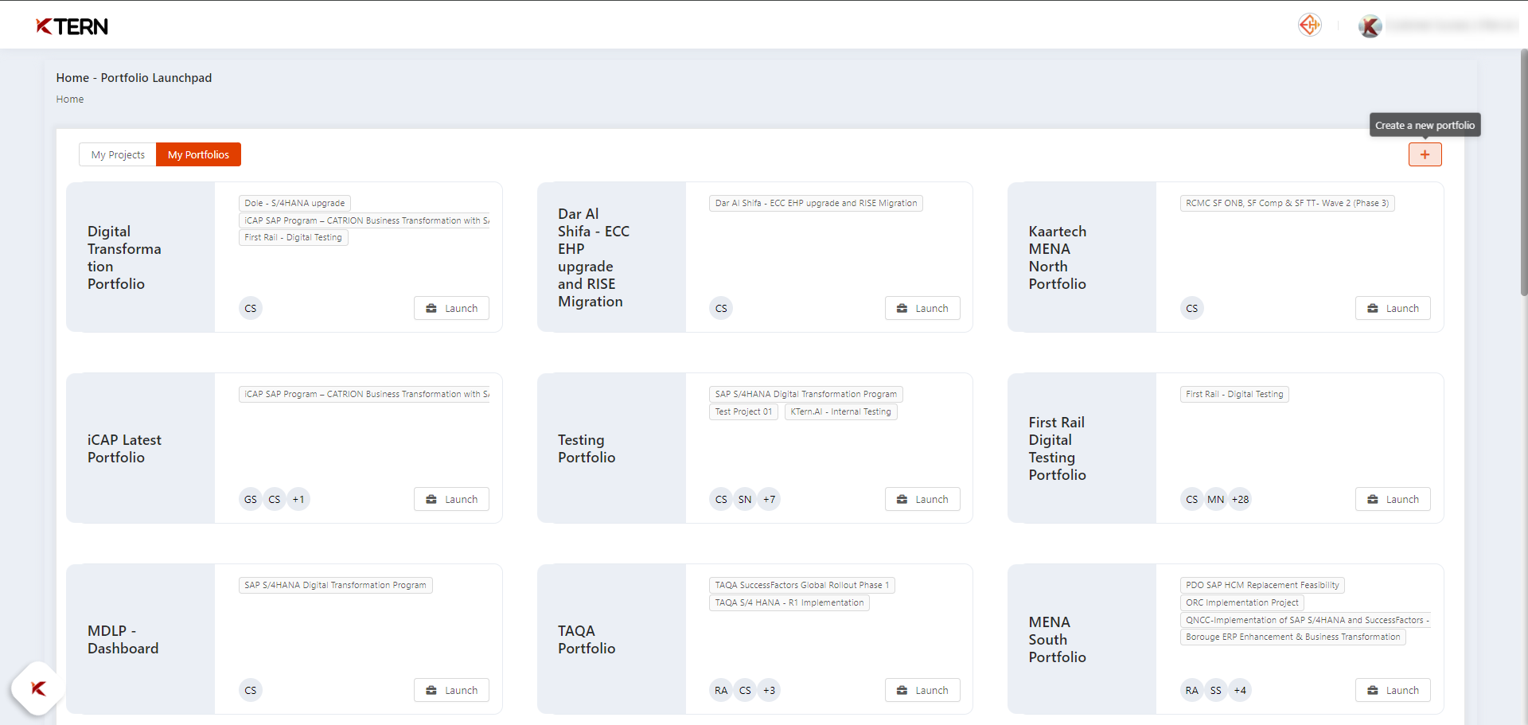Click CS avatar in Dar Al Shifa card
This screenshot has height=725, width=1528.
tap(721, 308)
